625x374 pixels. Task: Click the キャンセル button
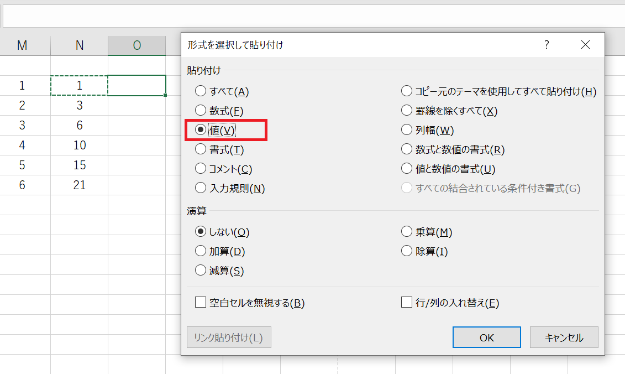tap(564, 337)
